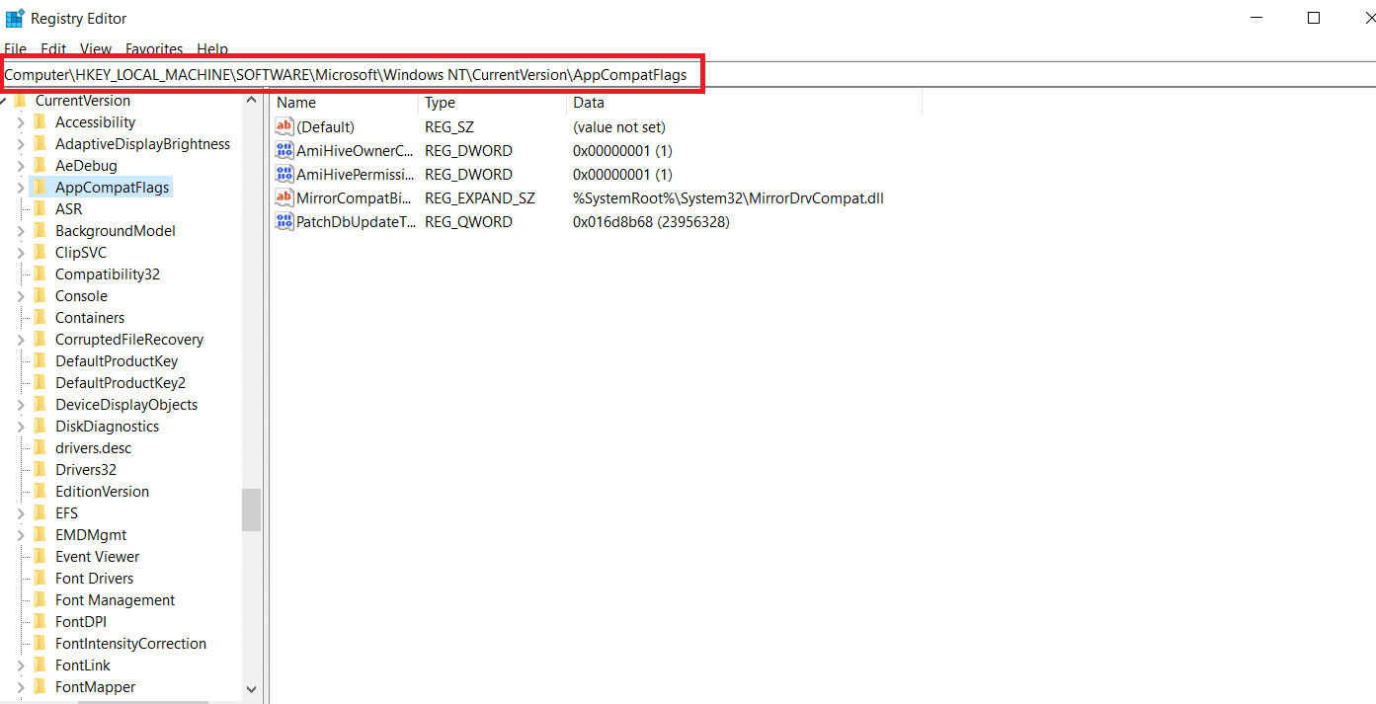Click the ClipSVC folder icon
This screenshot has width=1376, height=704.
40,252
